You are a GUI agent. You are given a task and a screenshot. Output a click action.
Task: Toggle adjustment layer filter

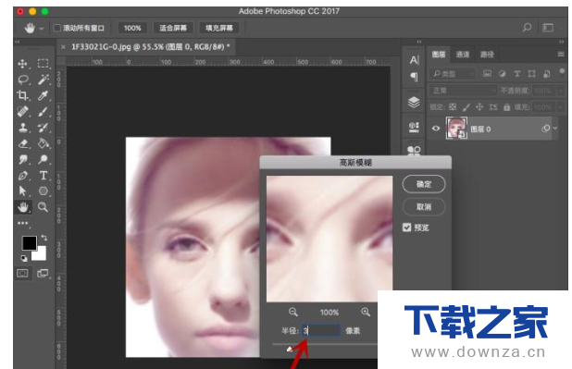click(502, 74)
